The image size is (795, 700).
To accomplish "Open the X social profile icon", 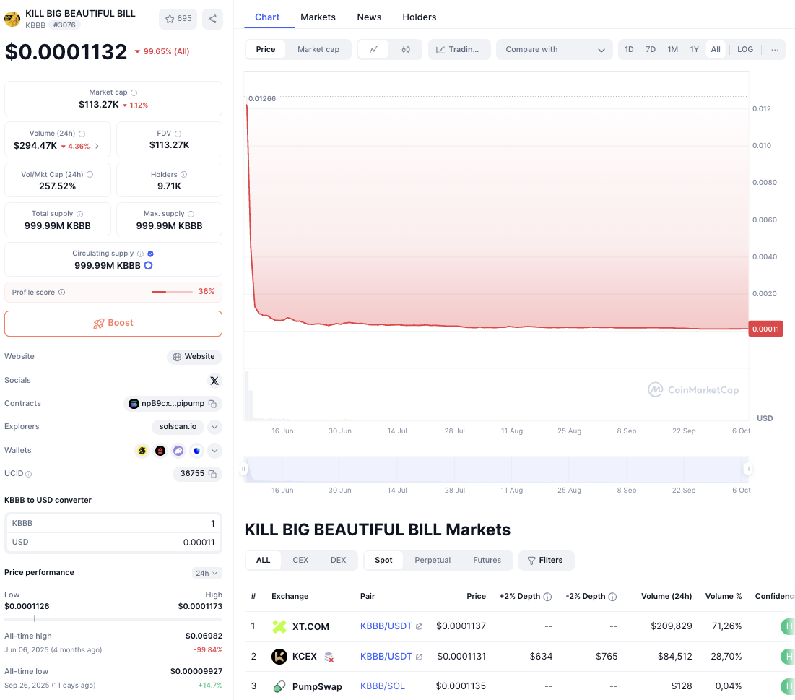I will pos(214,381).
